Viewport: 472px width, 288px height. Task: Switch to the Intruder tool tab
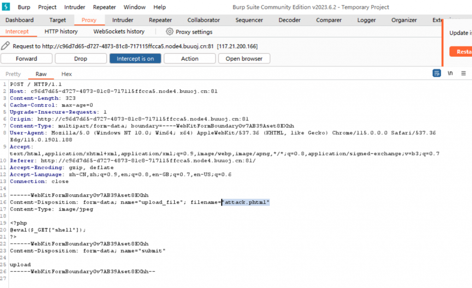(123, 20)
